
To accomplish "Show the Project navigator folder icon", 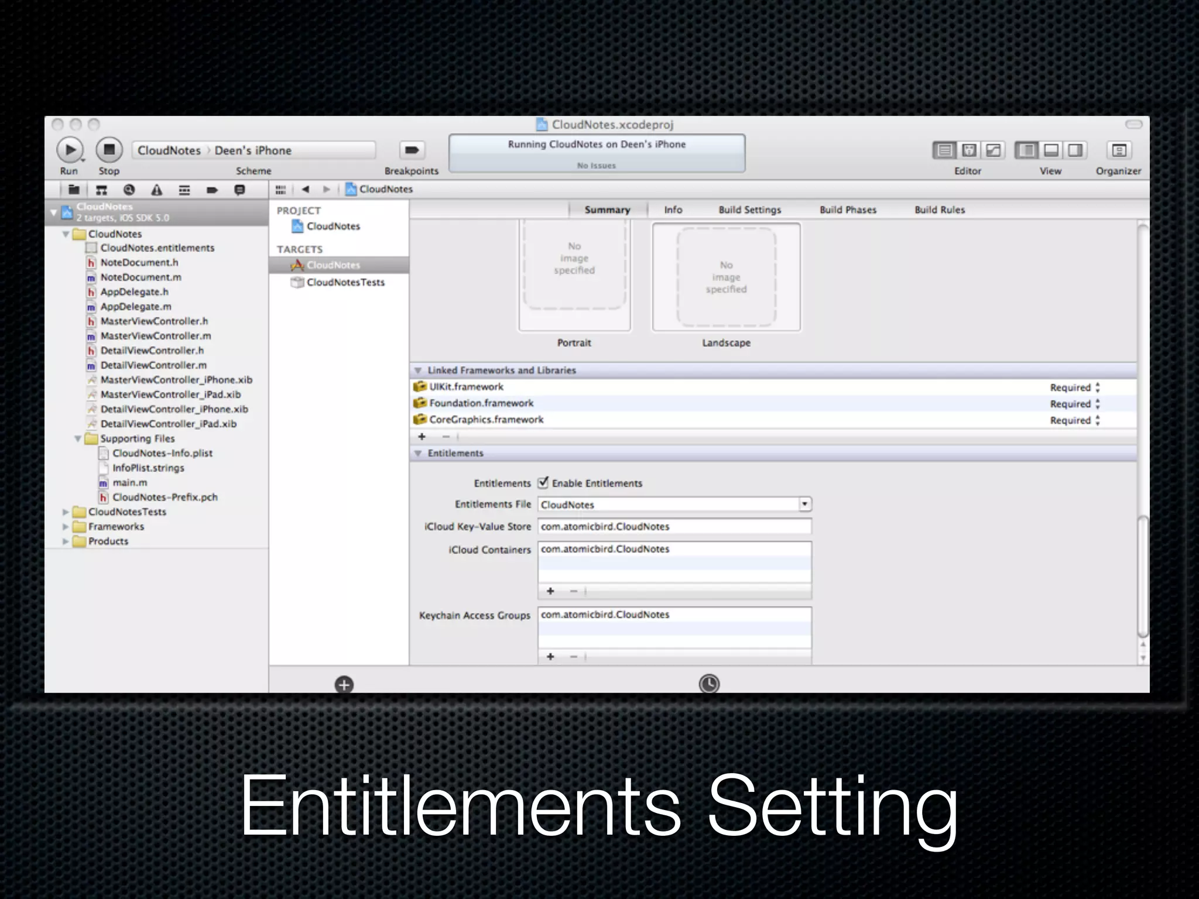I will [x=74, y=190].
